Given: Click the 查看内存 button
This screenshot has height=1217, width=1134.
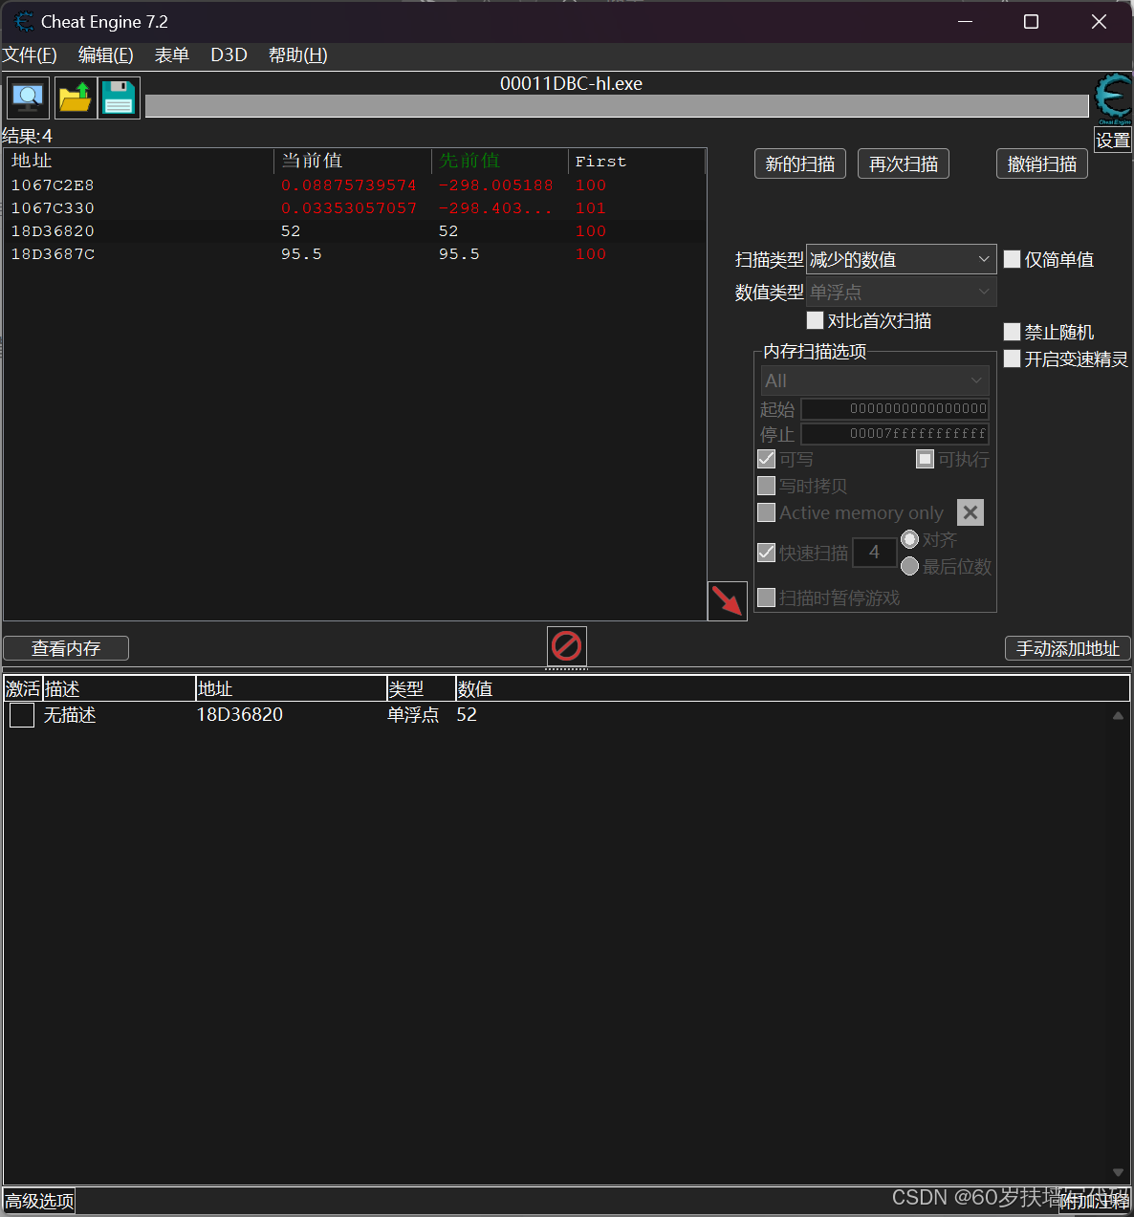Looking at the screenshot, I should 66,648.
